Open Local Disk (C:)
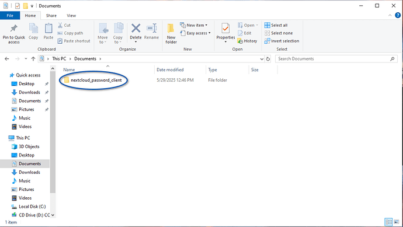Screen dimensions: 403x227 point(29,207)
